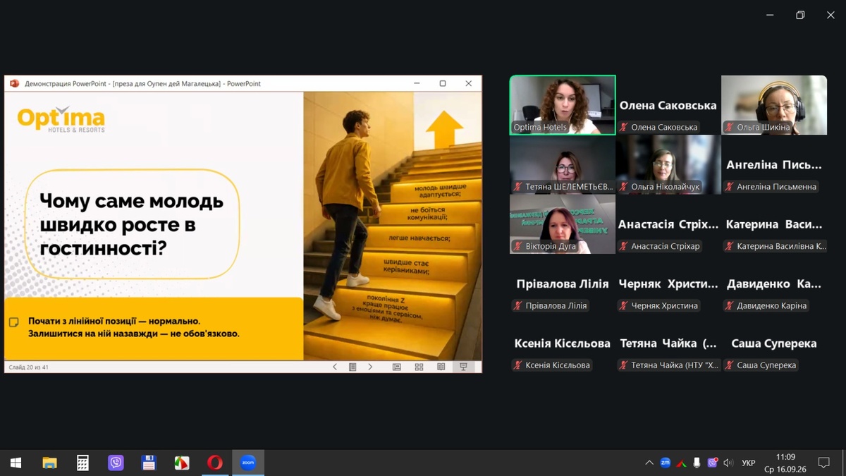The image size is (846, 476).
Task: Click muted mic icon beside Прівалова Лілія
Action: [x=518, y=306]
